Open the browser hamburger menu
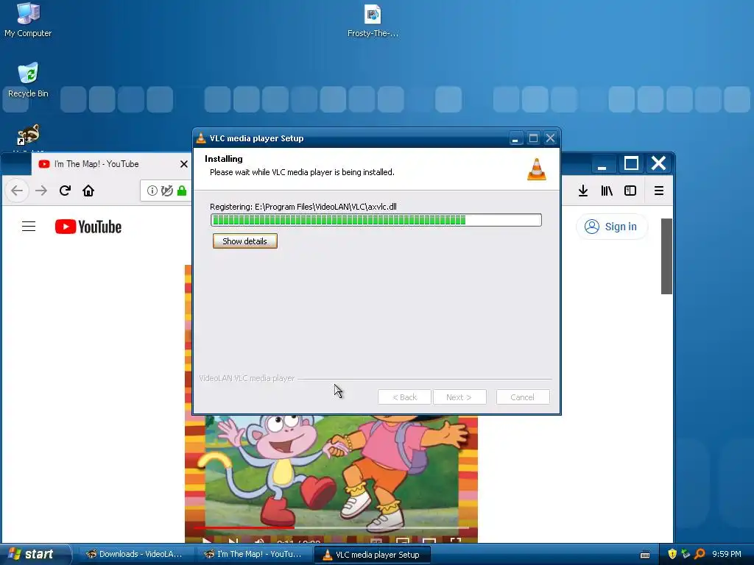 coord(659,191)
